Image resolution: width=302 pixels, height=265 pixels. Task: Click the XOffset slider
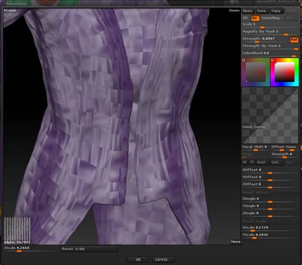point(270,171)
